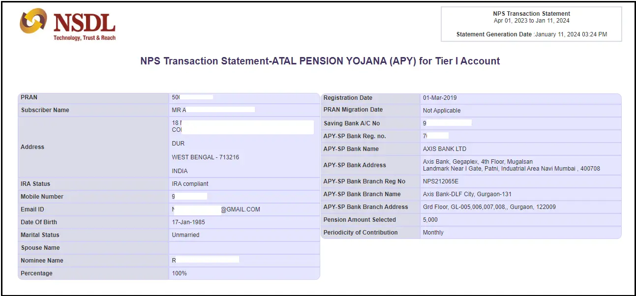Viewport: 636px width, 296px height.
Task: Select the IRA compliant status text
Action: 190,184
